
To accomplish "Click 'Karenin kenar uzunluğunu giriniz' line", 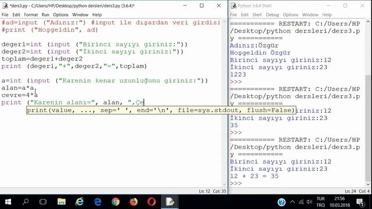I will 105,81.
